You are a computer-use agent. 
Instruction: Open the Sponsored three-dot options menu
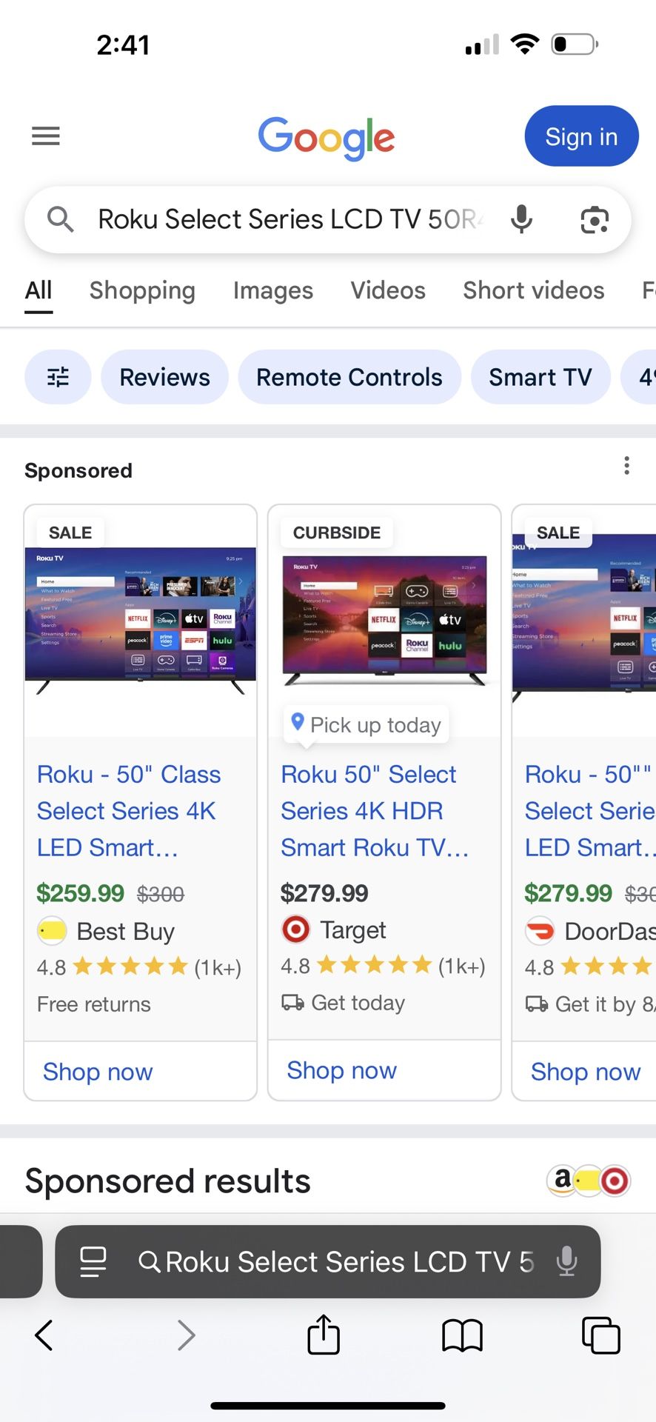point(626,466)
